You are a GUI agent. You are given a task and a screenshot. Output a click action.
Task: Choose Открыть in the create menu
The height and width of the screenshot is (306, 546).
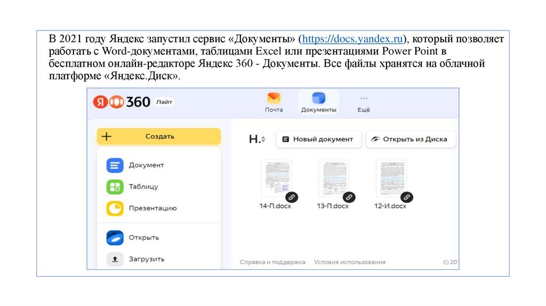point(159,238)
